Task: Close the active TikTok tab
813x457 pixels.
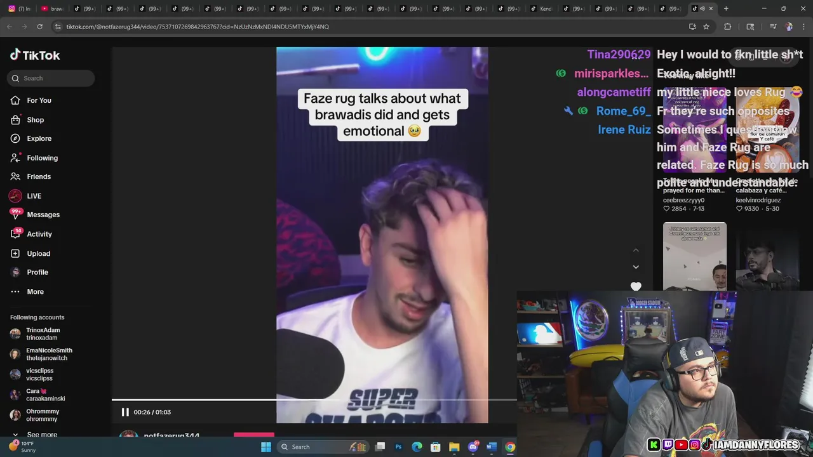Action: click(711, 9)
